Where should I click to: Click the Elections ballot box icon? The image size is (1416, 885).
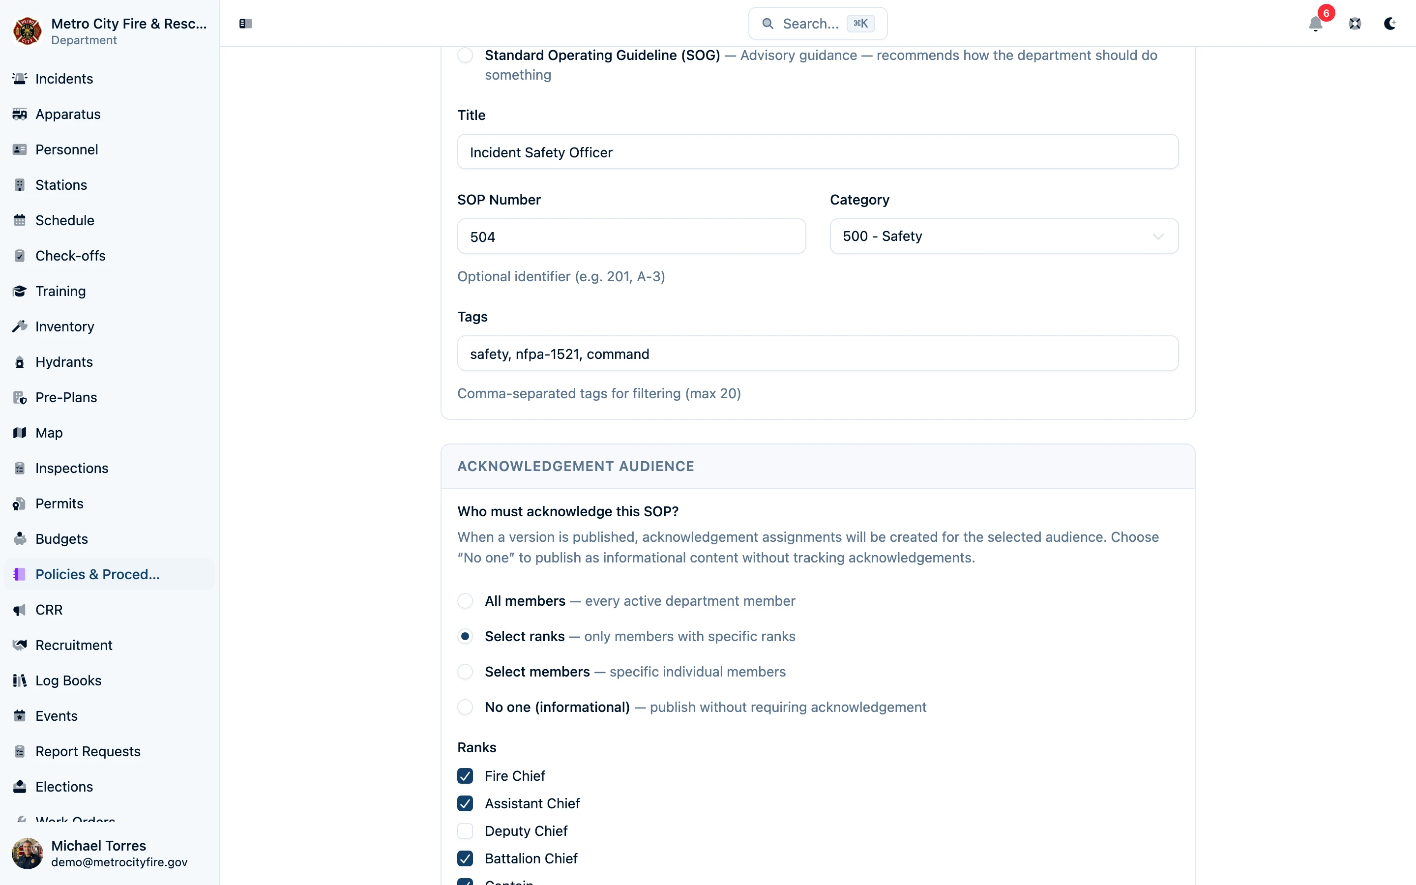[x=20, y=787]
